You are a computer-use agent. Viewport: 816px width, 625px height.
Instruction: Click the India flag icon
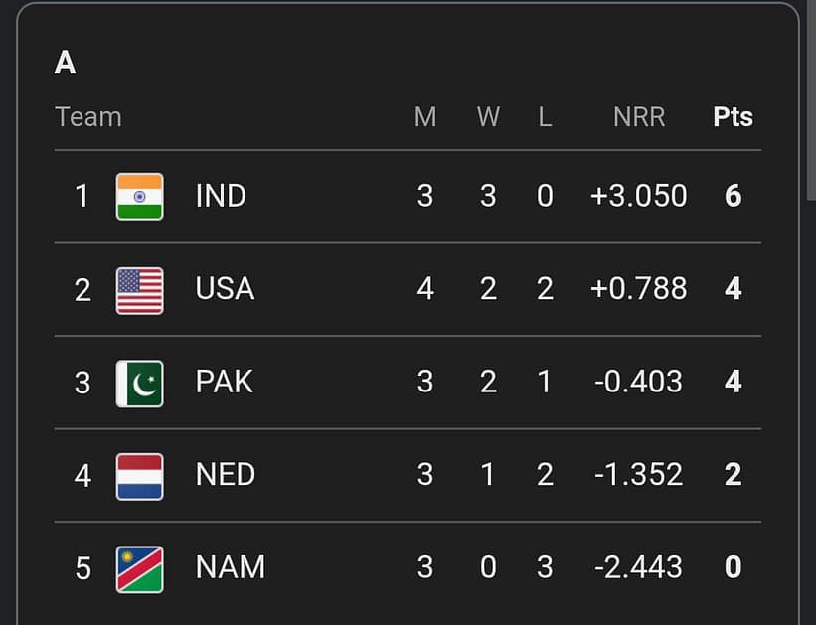click(139, 196)
